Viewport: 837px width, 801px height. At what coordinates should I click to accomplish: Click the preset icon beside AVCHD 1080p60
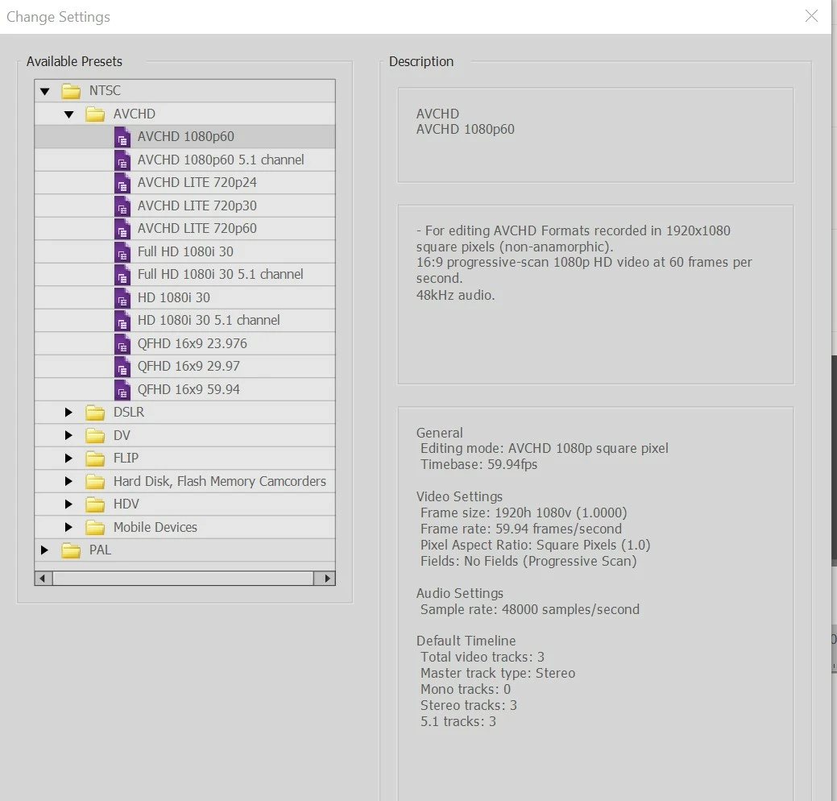pyautogui.click(x=122, y=137)
